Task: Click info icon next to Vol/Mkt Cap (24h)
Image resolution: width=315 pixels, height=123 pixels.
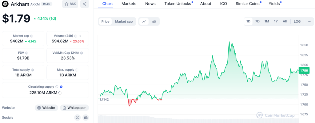Action: [81, 53]
